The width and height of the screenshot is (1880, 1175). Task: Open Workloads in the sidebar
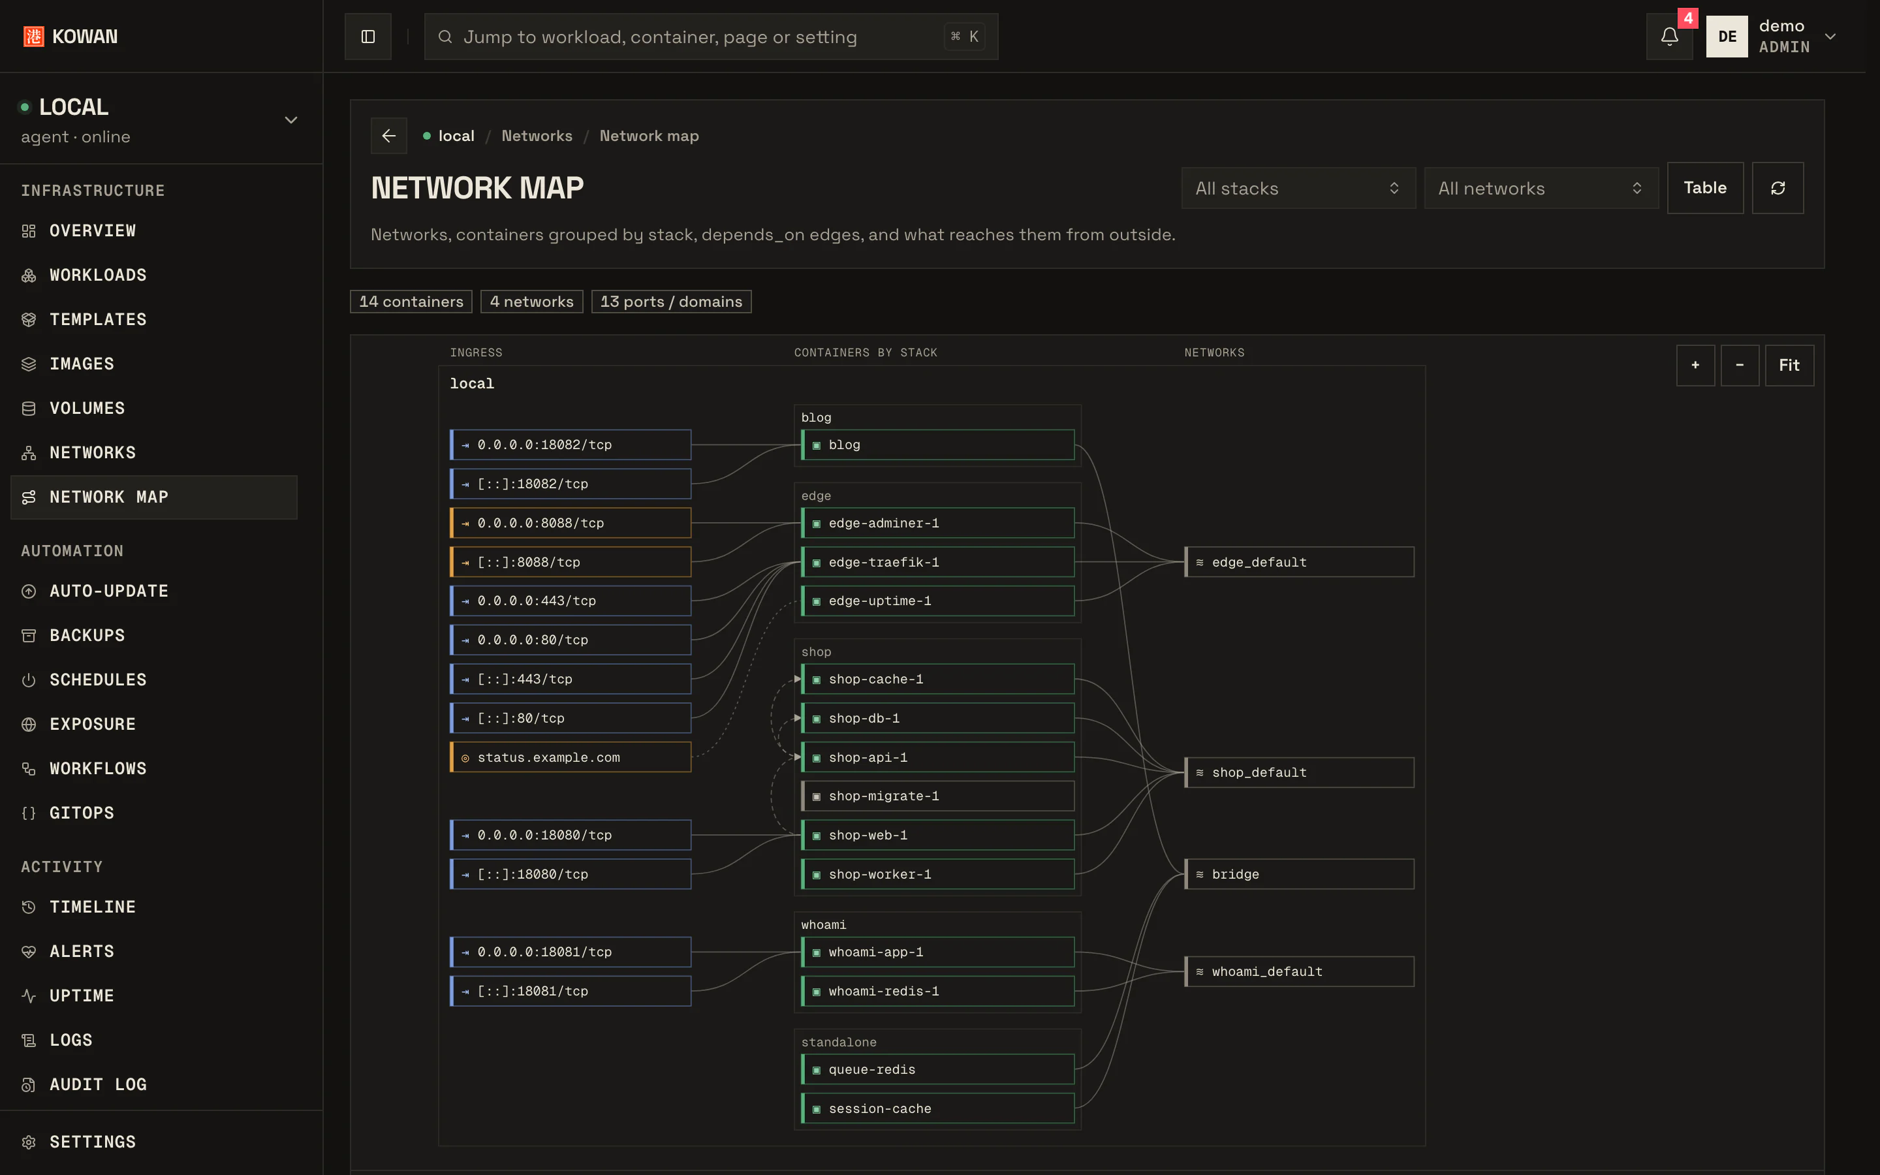[154, 275]
